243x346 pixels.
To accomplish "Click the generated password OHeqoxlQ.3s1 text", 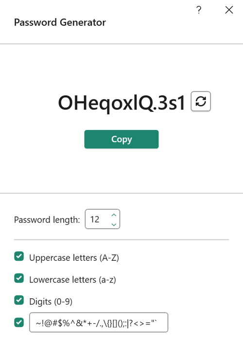I will click(x=121, y=103).
